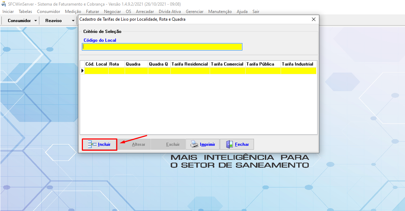This screenshot has width=405, height=211.
Task: Select the first yellow grid row indicator
Action: pyautogui.click(x=83, y=71)
